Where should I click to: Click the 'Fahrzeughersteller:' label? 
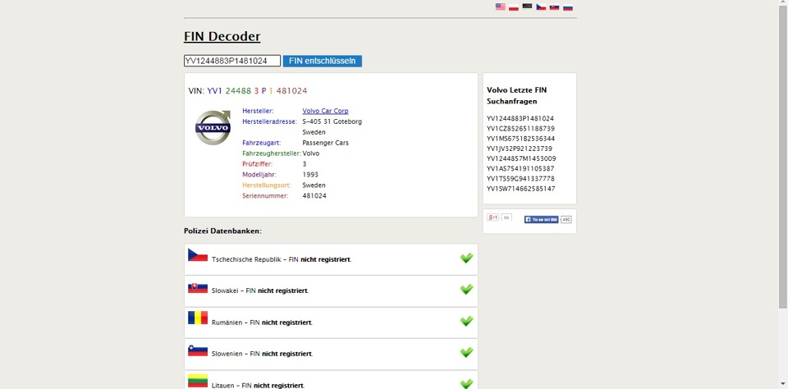coord(272,153)
